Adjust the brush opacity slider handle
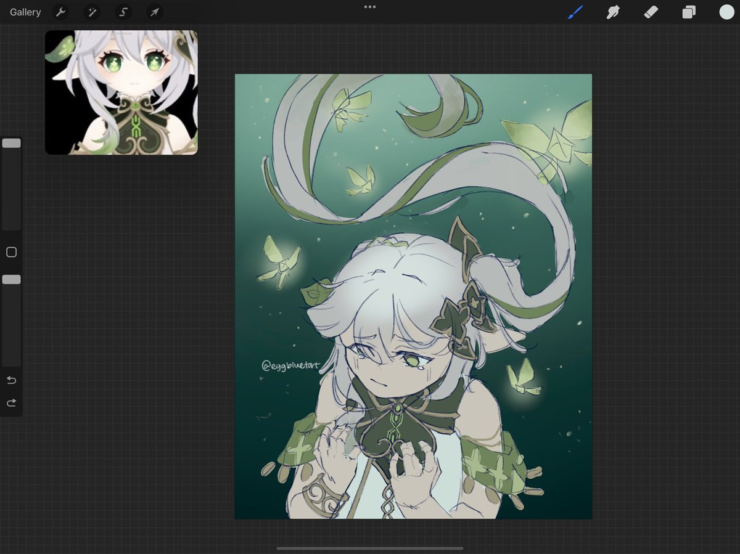 click(11, 280)
